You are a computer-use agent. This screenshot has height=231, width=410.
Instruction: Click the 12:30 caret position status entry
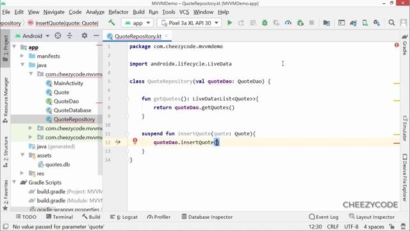pos(315,227)
